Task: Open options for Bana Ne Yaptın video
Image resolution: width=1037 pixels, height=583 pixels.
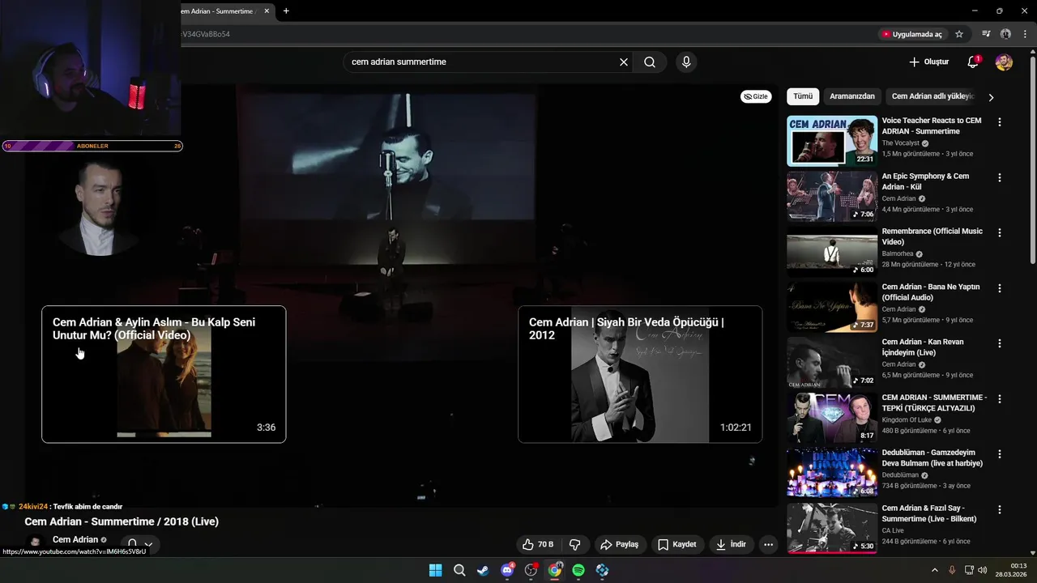Action: click(x=1000, y=288)
